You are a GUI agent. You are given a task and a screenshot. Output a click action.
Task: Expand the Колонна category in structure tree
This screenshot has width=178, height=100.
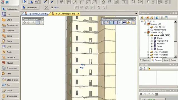152,44
